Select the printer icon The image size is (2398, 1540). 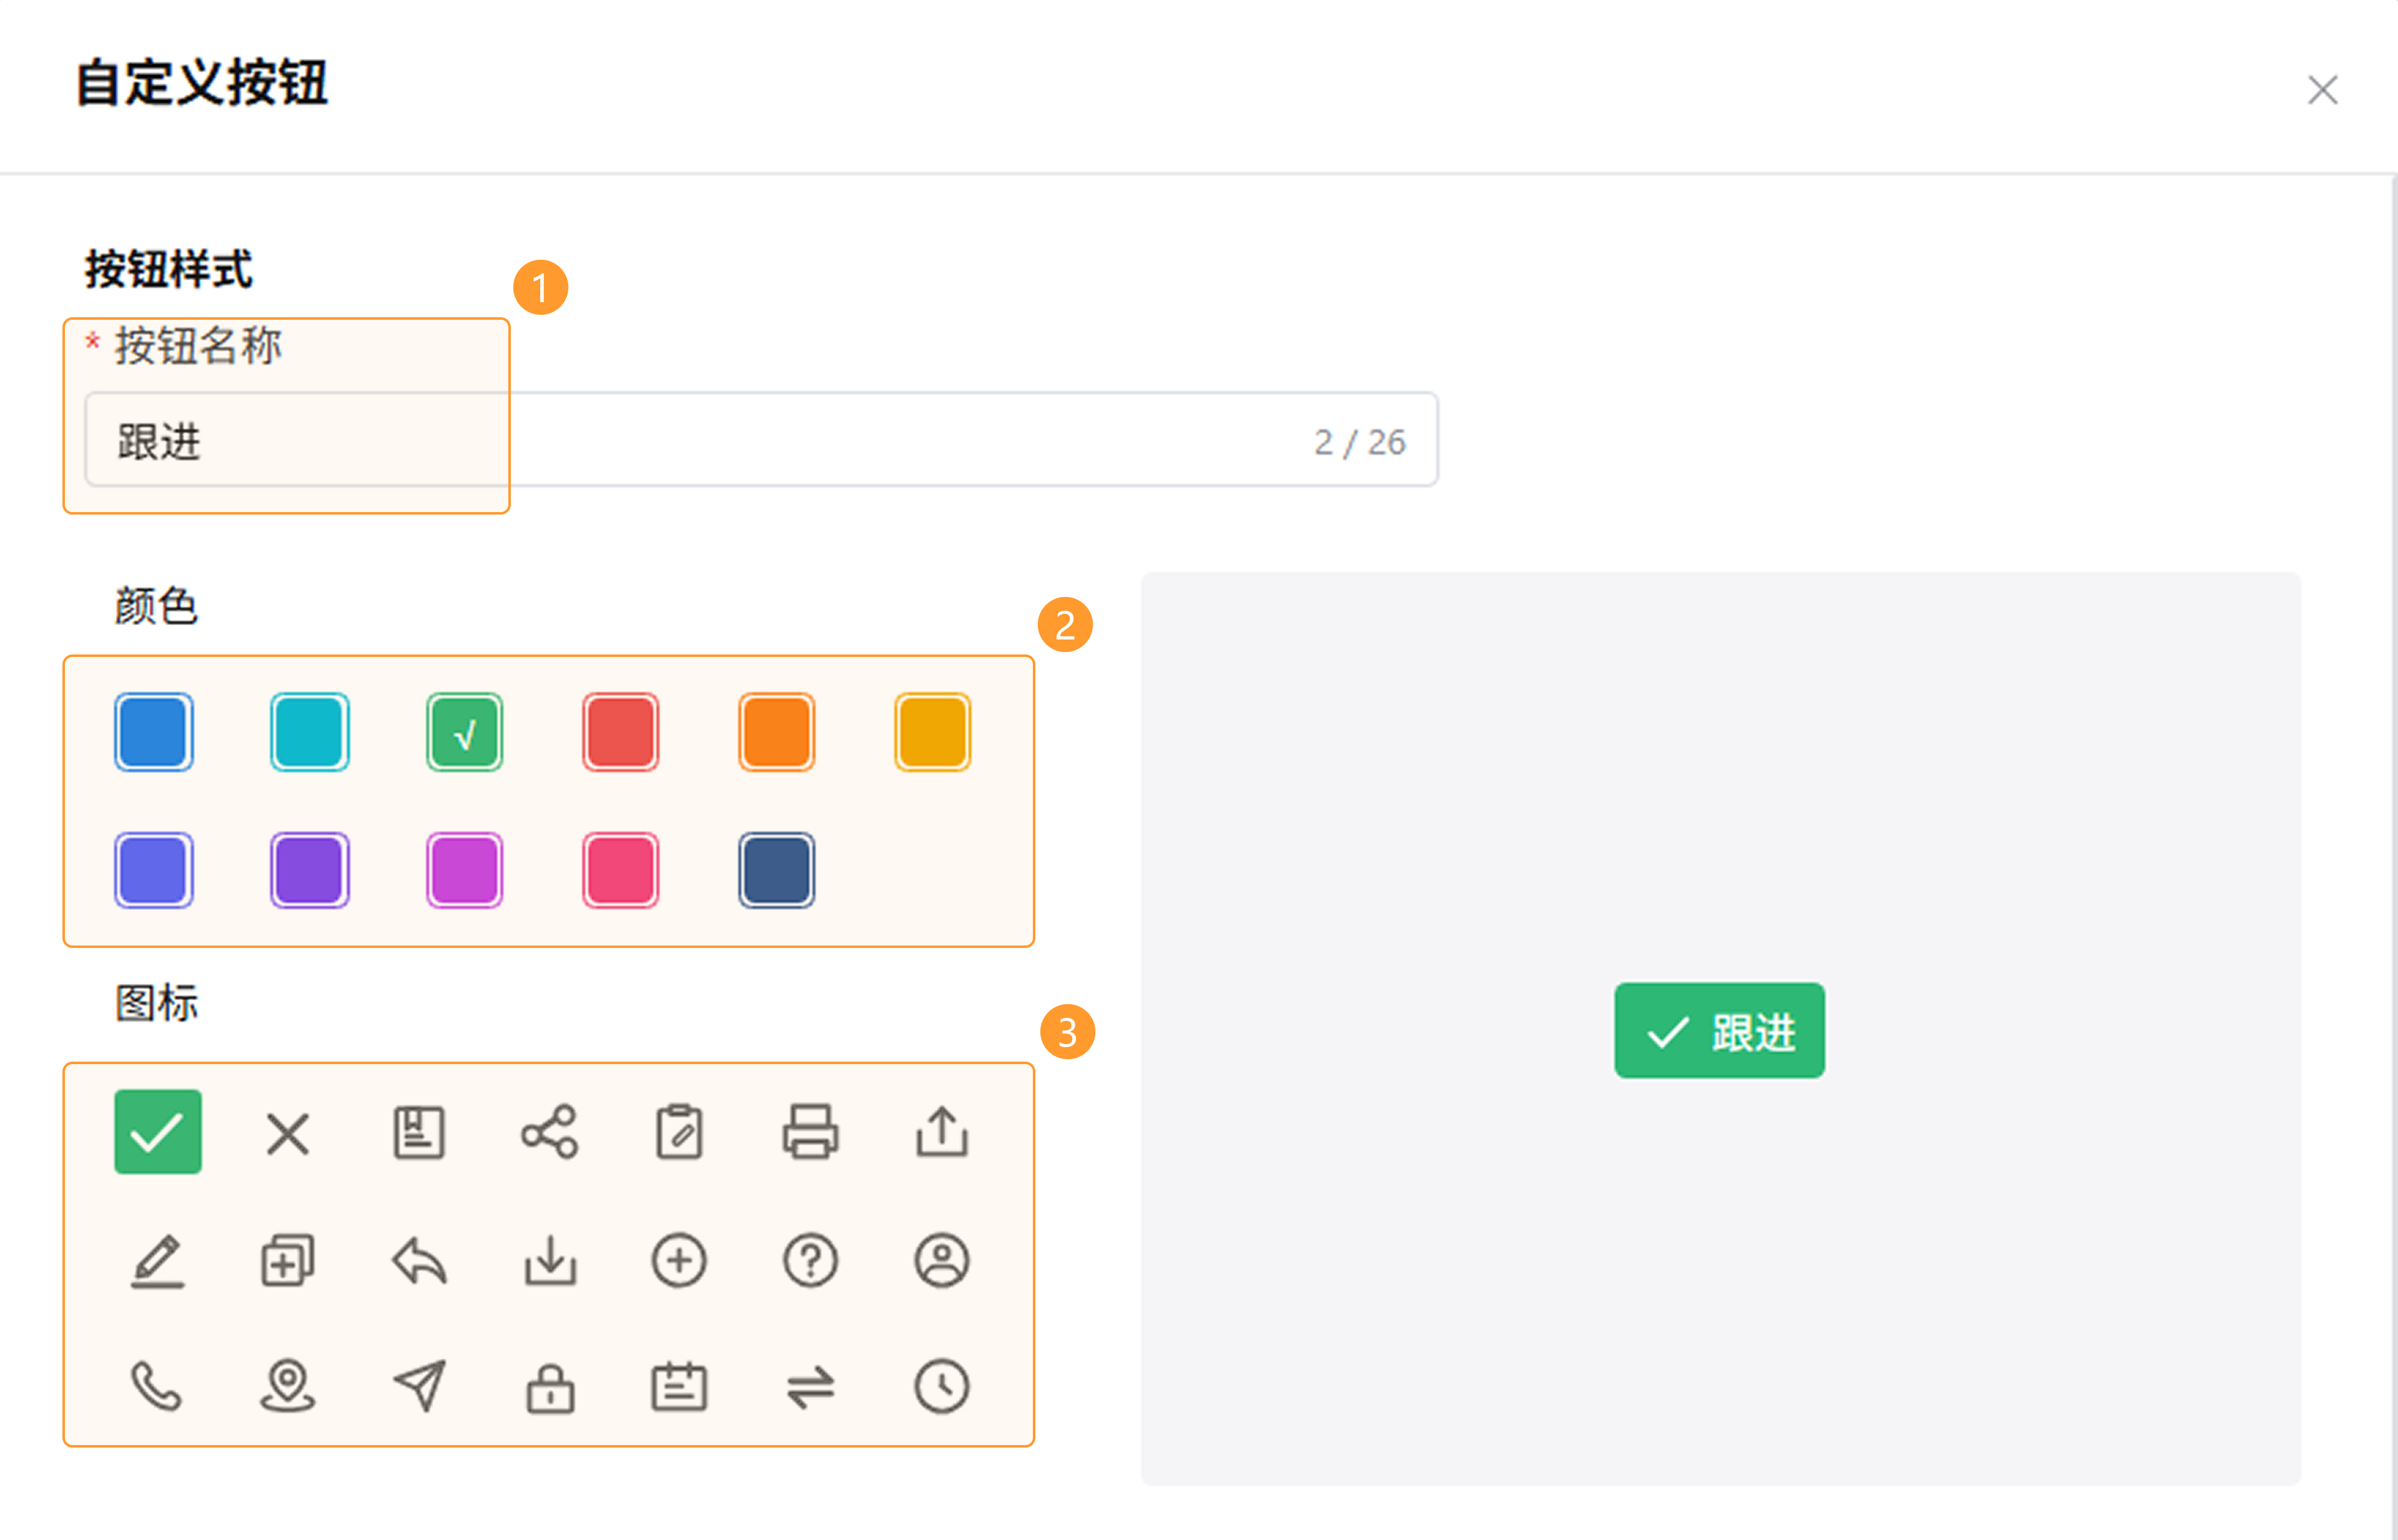point(810,1132)
